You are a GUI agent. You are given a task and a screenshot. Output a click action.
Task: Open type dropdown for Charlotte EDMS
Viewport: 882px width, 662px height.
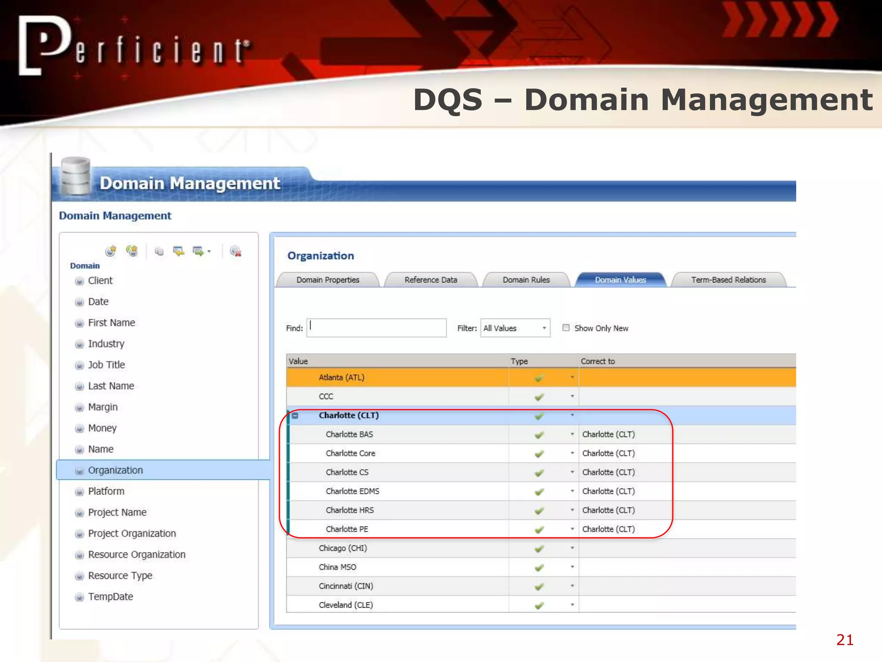[572, 491]
